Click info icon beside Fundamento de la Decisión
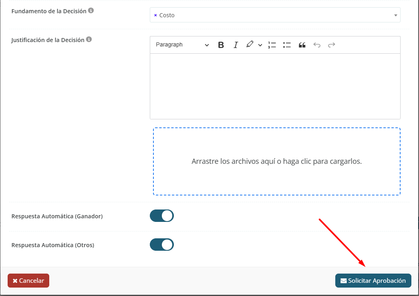Image resolution: width=419 pixels, height=296 pixels. coord(91,11)
